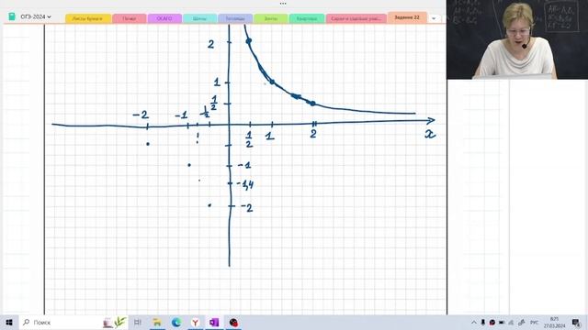Expand the hidden sections dropdown arrow
Image resolution: width=588 pixels, height=330 pixels.
click(x=434, y=18)
